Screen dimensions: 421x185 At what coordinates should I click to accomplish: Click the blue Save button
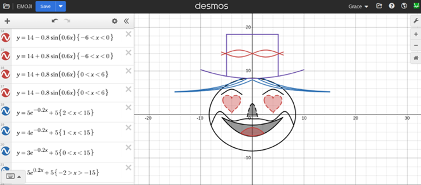pos(45,6)
